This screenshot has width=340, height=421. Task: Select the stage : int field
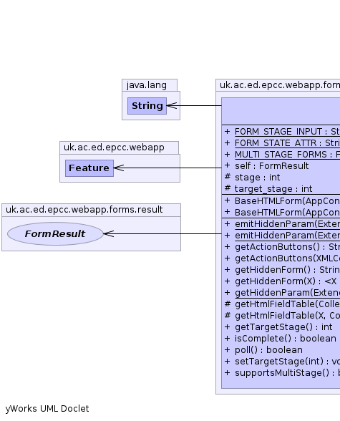tap(252, 178)
